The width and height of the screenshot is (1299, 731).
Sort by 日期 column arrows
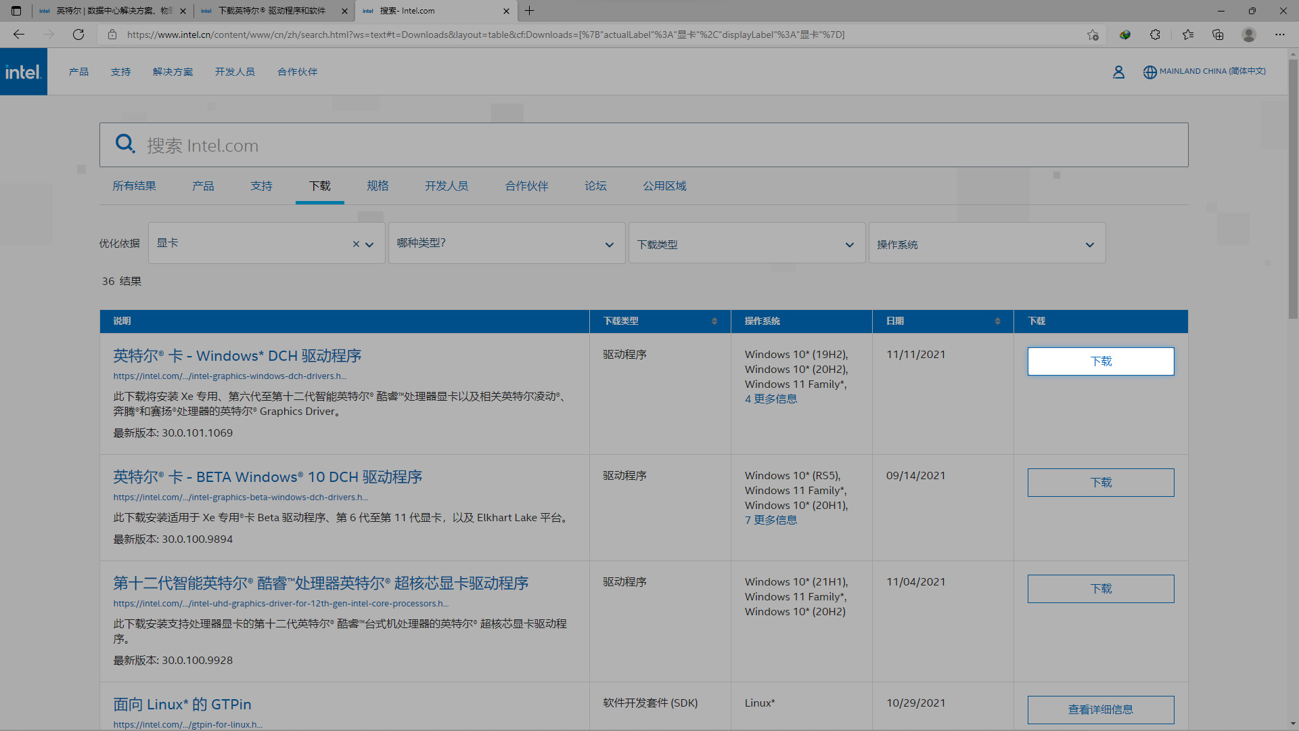click(997, 321)
